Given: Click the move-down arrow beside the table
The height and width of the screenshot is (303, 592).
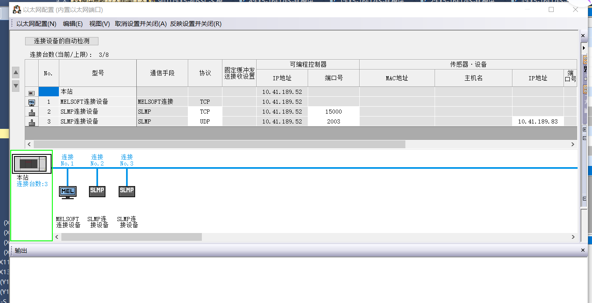Looking at the screenshot, I should 16,86.
